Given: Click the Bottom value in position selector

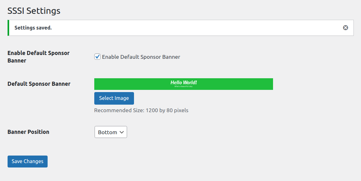Looking at the screenshot, I should click(x=108, y=132).
